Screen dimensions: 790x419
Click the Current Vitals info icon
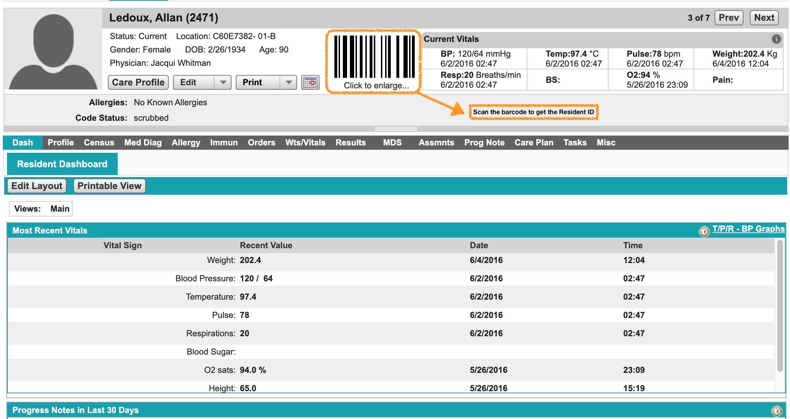pos(776,39)
